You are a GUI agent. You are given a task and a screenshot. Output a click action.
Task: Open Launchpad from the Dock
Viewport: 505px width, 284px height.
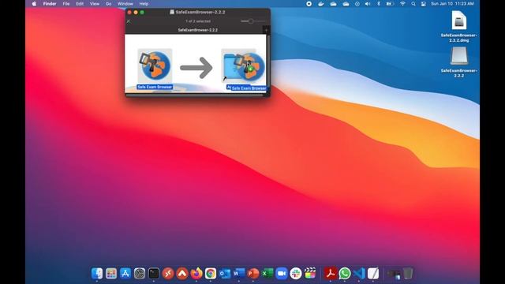[111, 274]
